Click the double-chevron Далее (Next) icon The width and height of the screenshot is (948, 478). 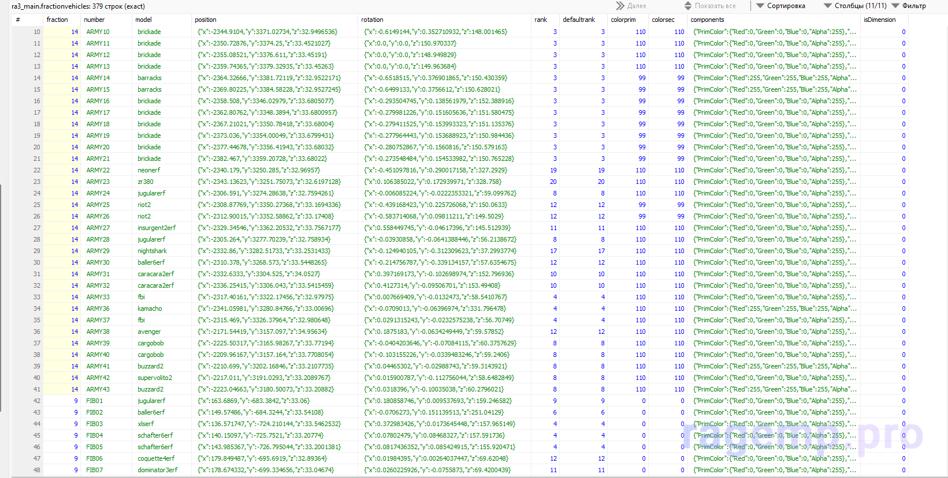620,6
